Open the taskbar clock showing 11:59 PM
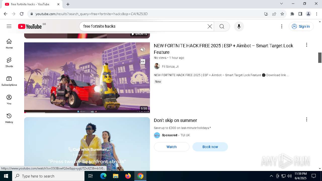The width and height of the screenshot is (322, 181). coord(301,176)
